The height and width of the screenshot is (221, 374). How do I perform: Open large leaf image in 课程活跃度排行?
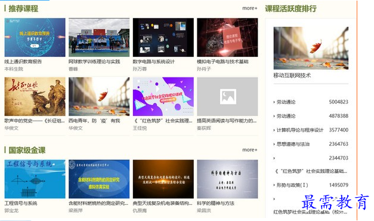click(311, 48)
